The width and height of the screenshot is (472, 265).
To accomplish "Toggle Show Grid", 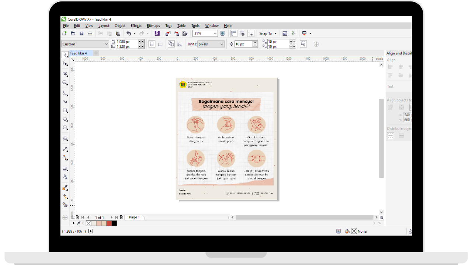I will coord(242,33).
